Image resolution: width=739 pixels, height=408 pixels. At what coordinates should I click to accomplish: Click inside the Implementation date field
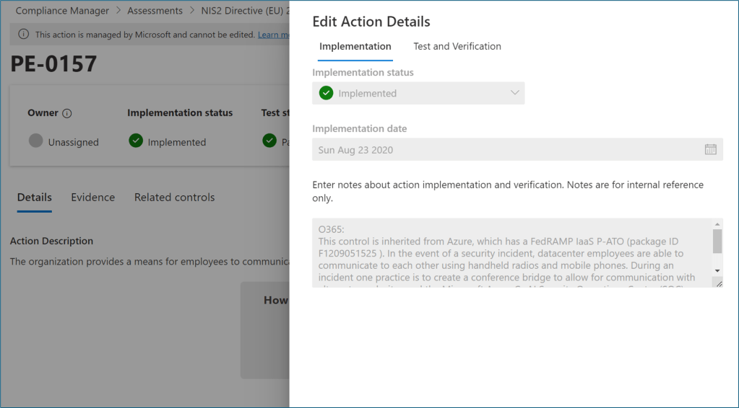point(506,150)
